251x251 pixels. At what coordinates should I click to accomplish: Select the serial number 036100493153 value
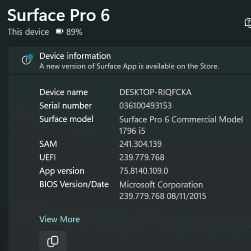145,106
